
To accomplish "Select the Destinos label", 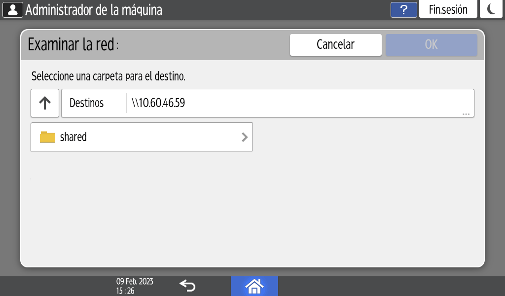I will point(87,103).
